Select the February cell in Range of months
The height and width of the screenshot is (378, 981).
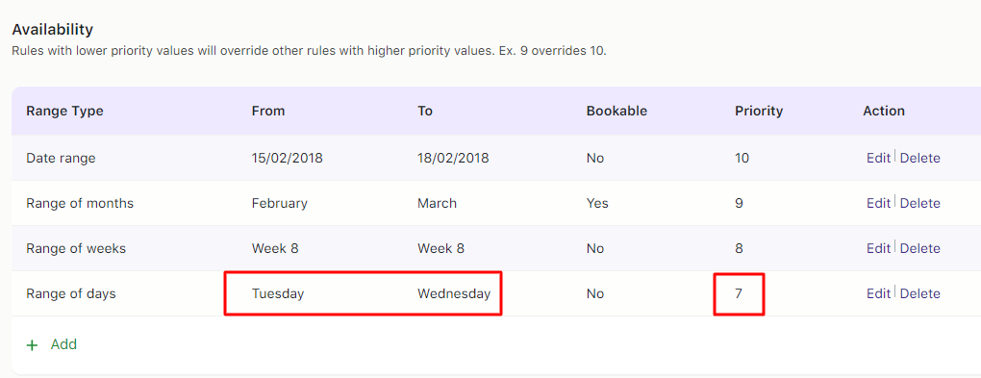(280, 203)
